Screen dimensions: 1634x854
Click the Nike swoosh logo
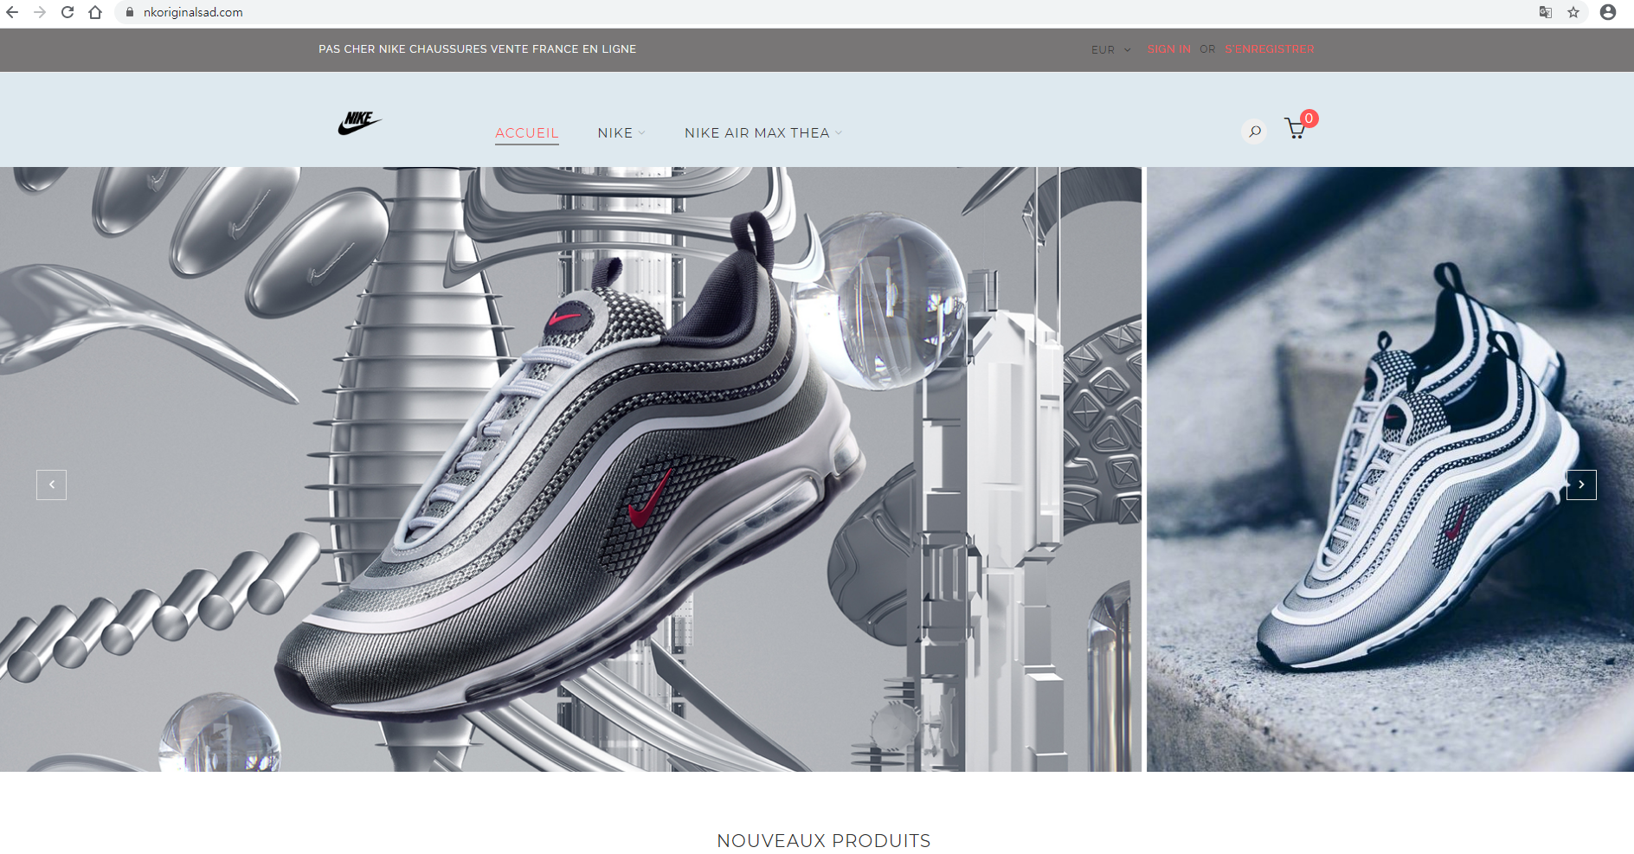coord(359,123)
